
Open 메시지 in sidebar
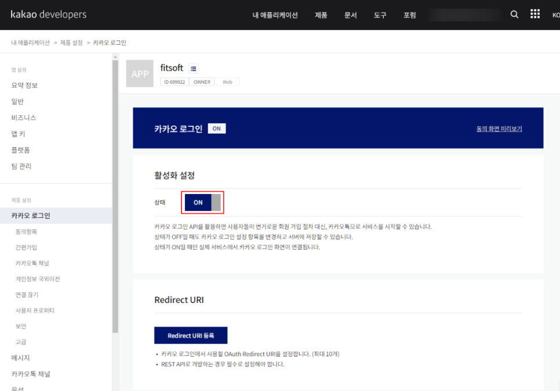click(20, 358)
